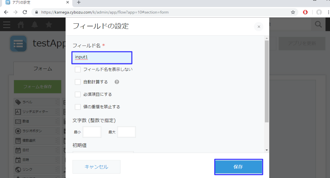Select the リンク globe field icon
Viewport: 330px width, 178px height.
[18, 170]
